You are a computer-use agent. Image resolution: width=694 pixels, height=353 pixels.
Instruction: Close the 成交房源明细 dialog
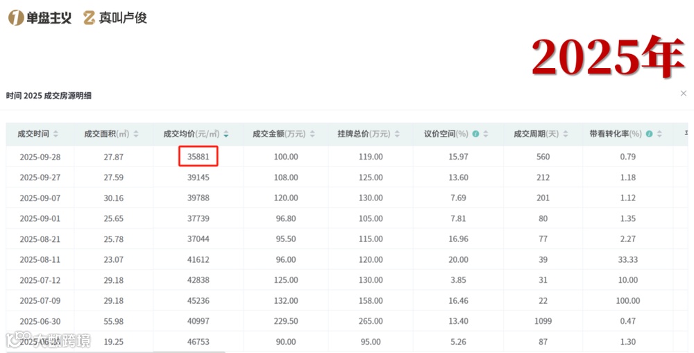tap(684, 94)
